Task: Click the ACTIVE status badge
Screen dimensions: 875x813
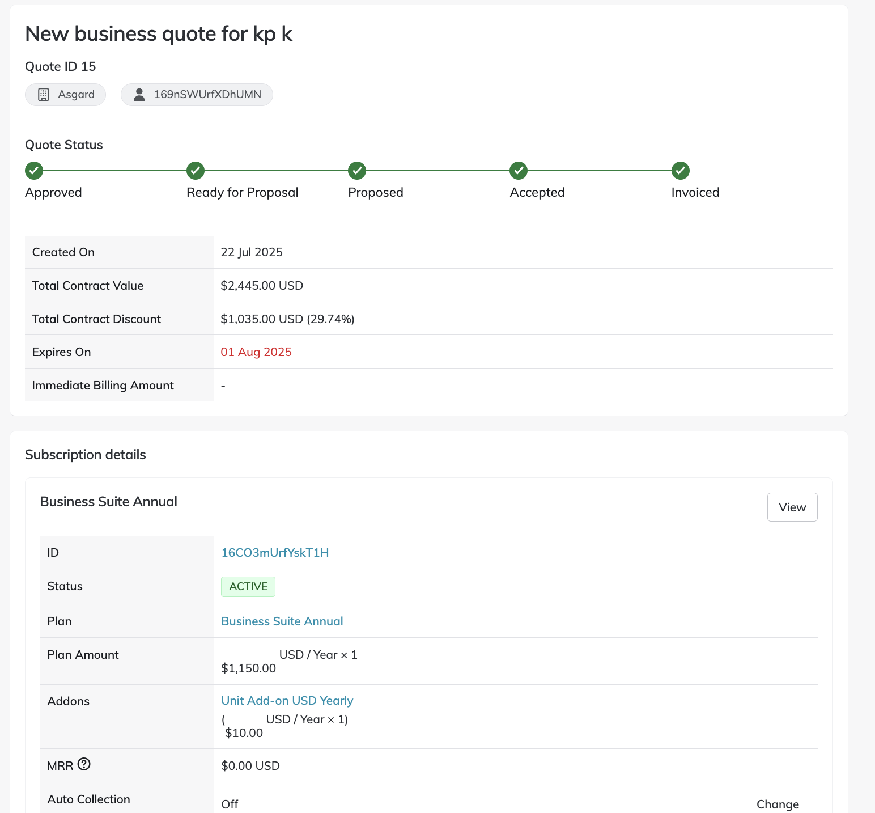Action: pyautogui.click(x=248, y=587)
